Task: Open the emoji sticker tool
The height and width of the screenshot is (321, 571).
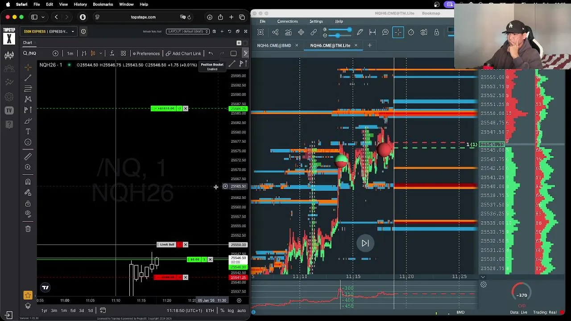Action: (28, 142)
